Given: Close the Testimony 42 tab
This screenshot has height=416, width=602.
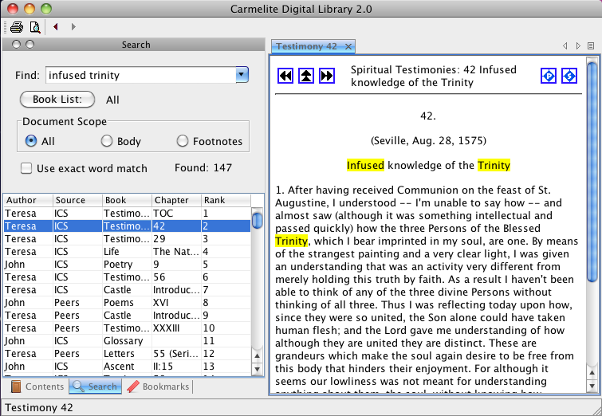Looking at the screenshot, I should click(348, 46).
